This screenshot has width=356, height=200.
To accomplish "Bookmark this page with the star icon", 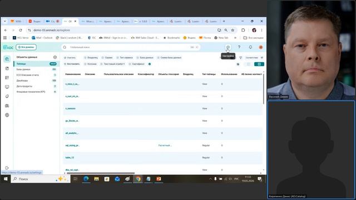I will [233, 30].
